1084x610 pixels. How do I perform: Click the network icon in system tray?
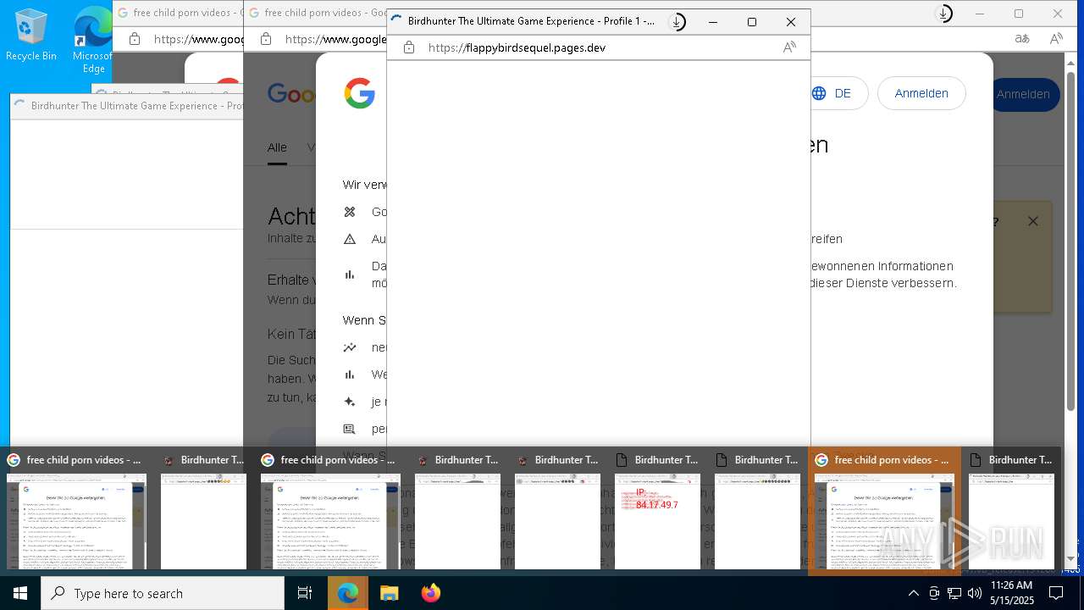(954, 593)
